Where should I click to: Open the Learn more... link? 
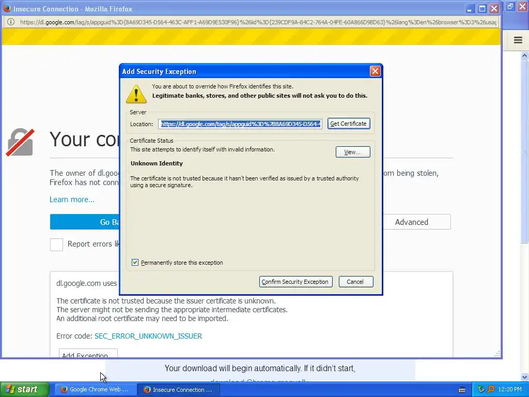click(x=72, y=200)
